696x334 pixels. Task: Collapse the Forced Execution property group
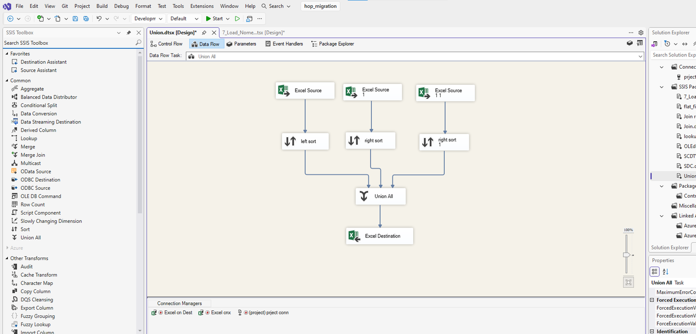pos(652,300)
